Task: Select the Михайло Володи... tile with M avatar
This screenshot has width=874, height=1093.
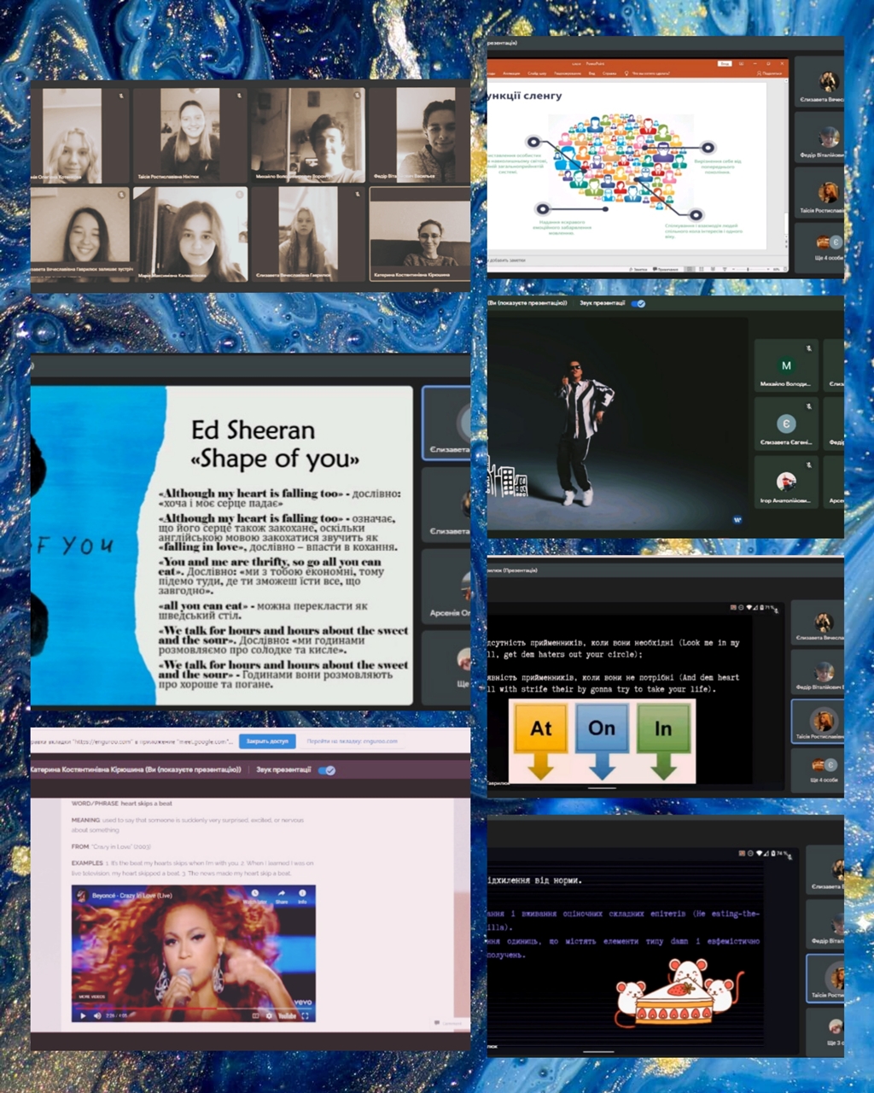Action: click(x=786, y=365)
